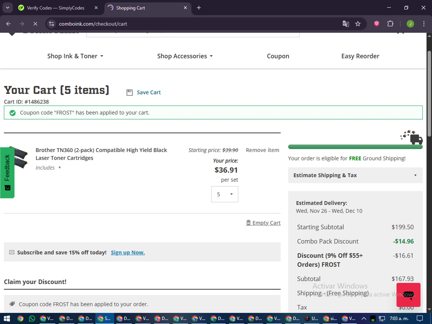Close the Verify Codes tab
This screenshot has height=324, width=432.
click(x=96, y=8)
